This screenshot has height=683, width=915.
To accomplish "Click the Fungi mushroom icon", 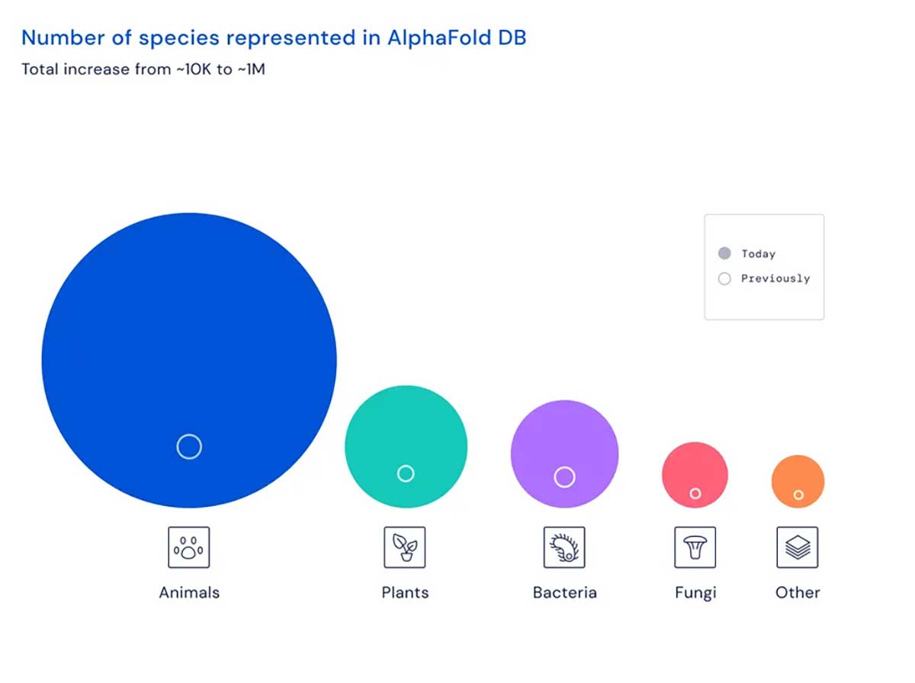I will click(x=695, y=547).
